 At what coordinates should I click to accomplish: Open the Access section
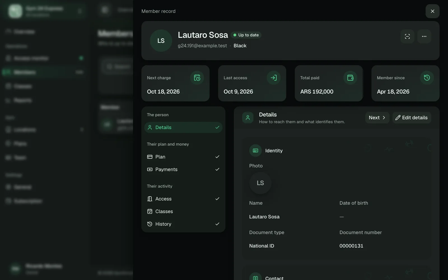tap(183, 199)
